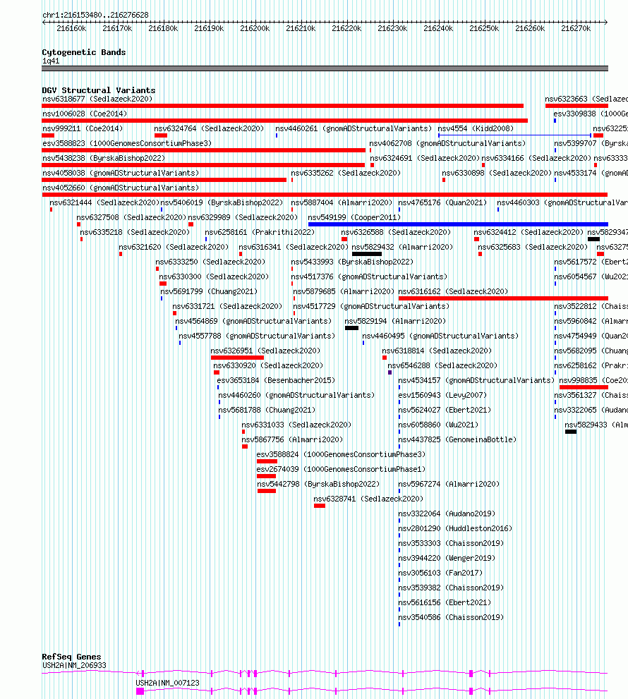Click the black nsv5829432 variant bar
The width and height of the screenshot is (628, 699).
[x=367, y=254]
